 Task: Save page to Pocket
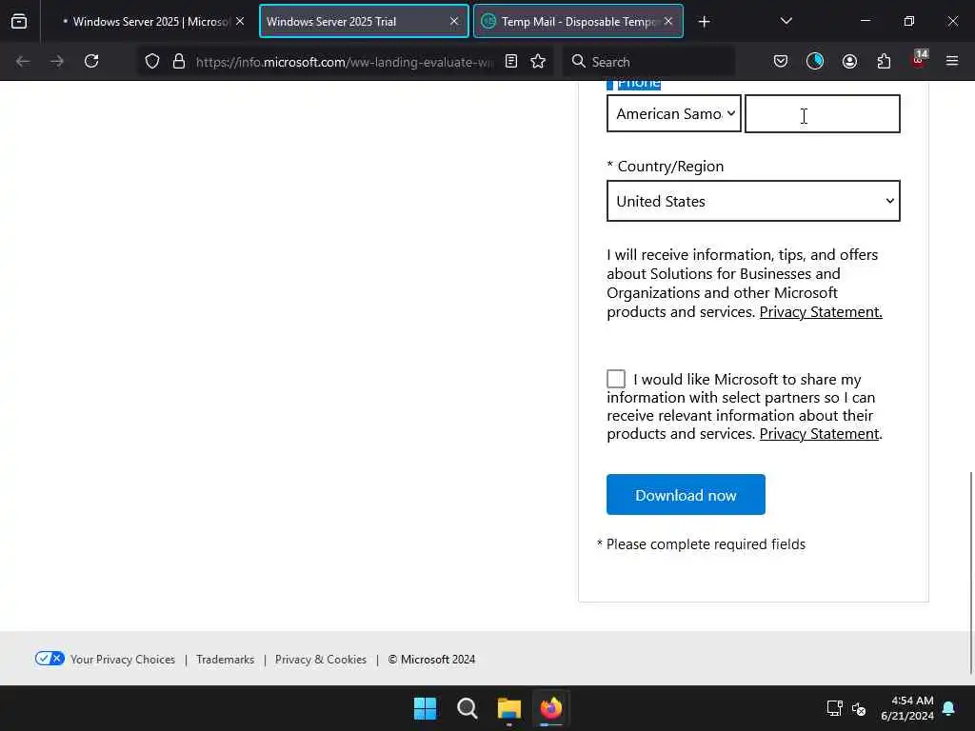[x=781, y=61]
